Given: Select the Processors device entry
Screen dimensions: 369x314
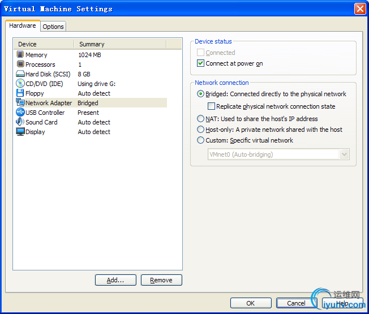Looking at the screenshot, I should (40, 64).
